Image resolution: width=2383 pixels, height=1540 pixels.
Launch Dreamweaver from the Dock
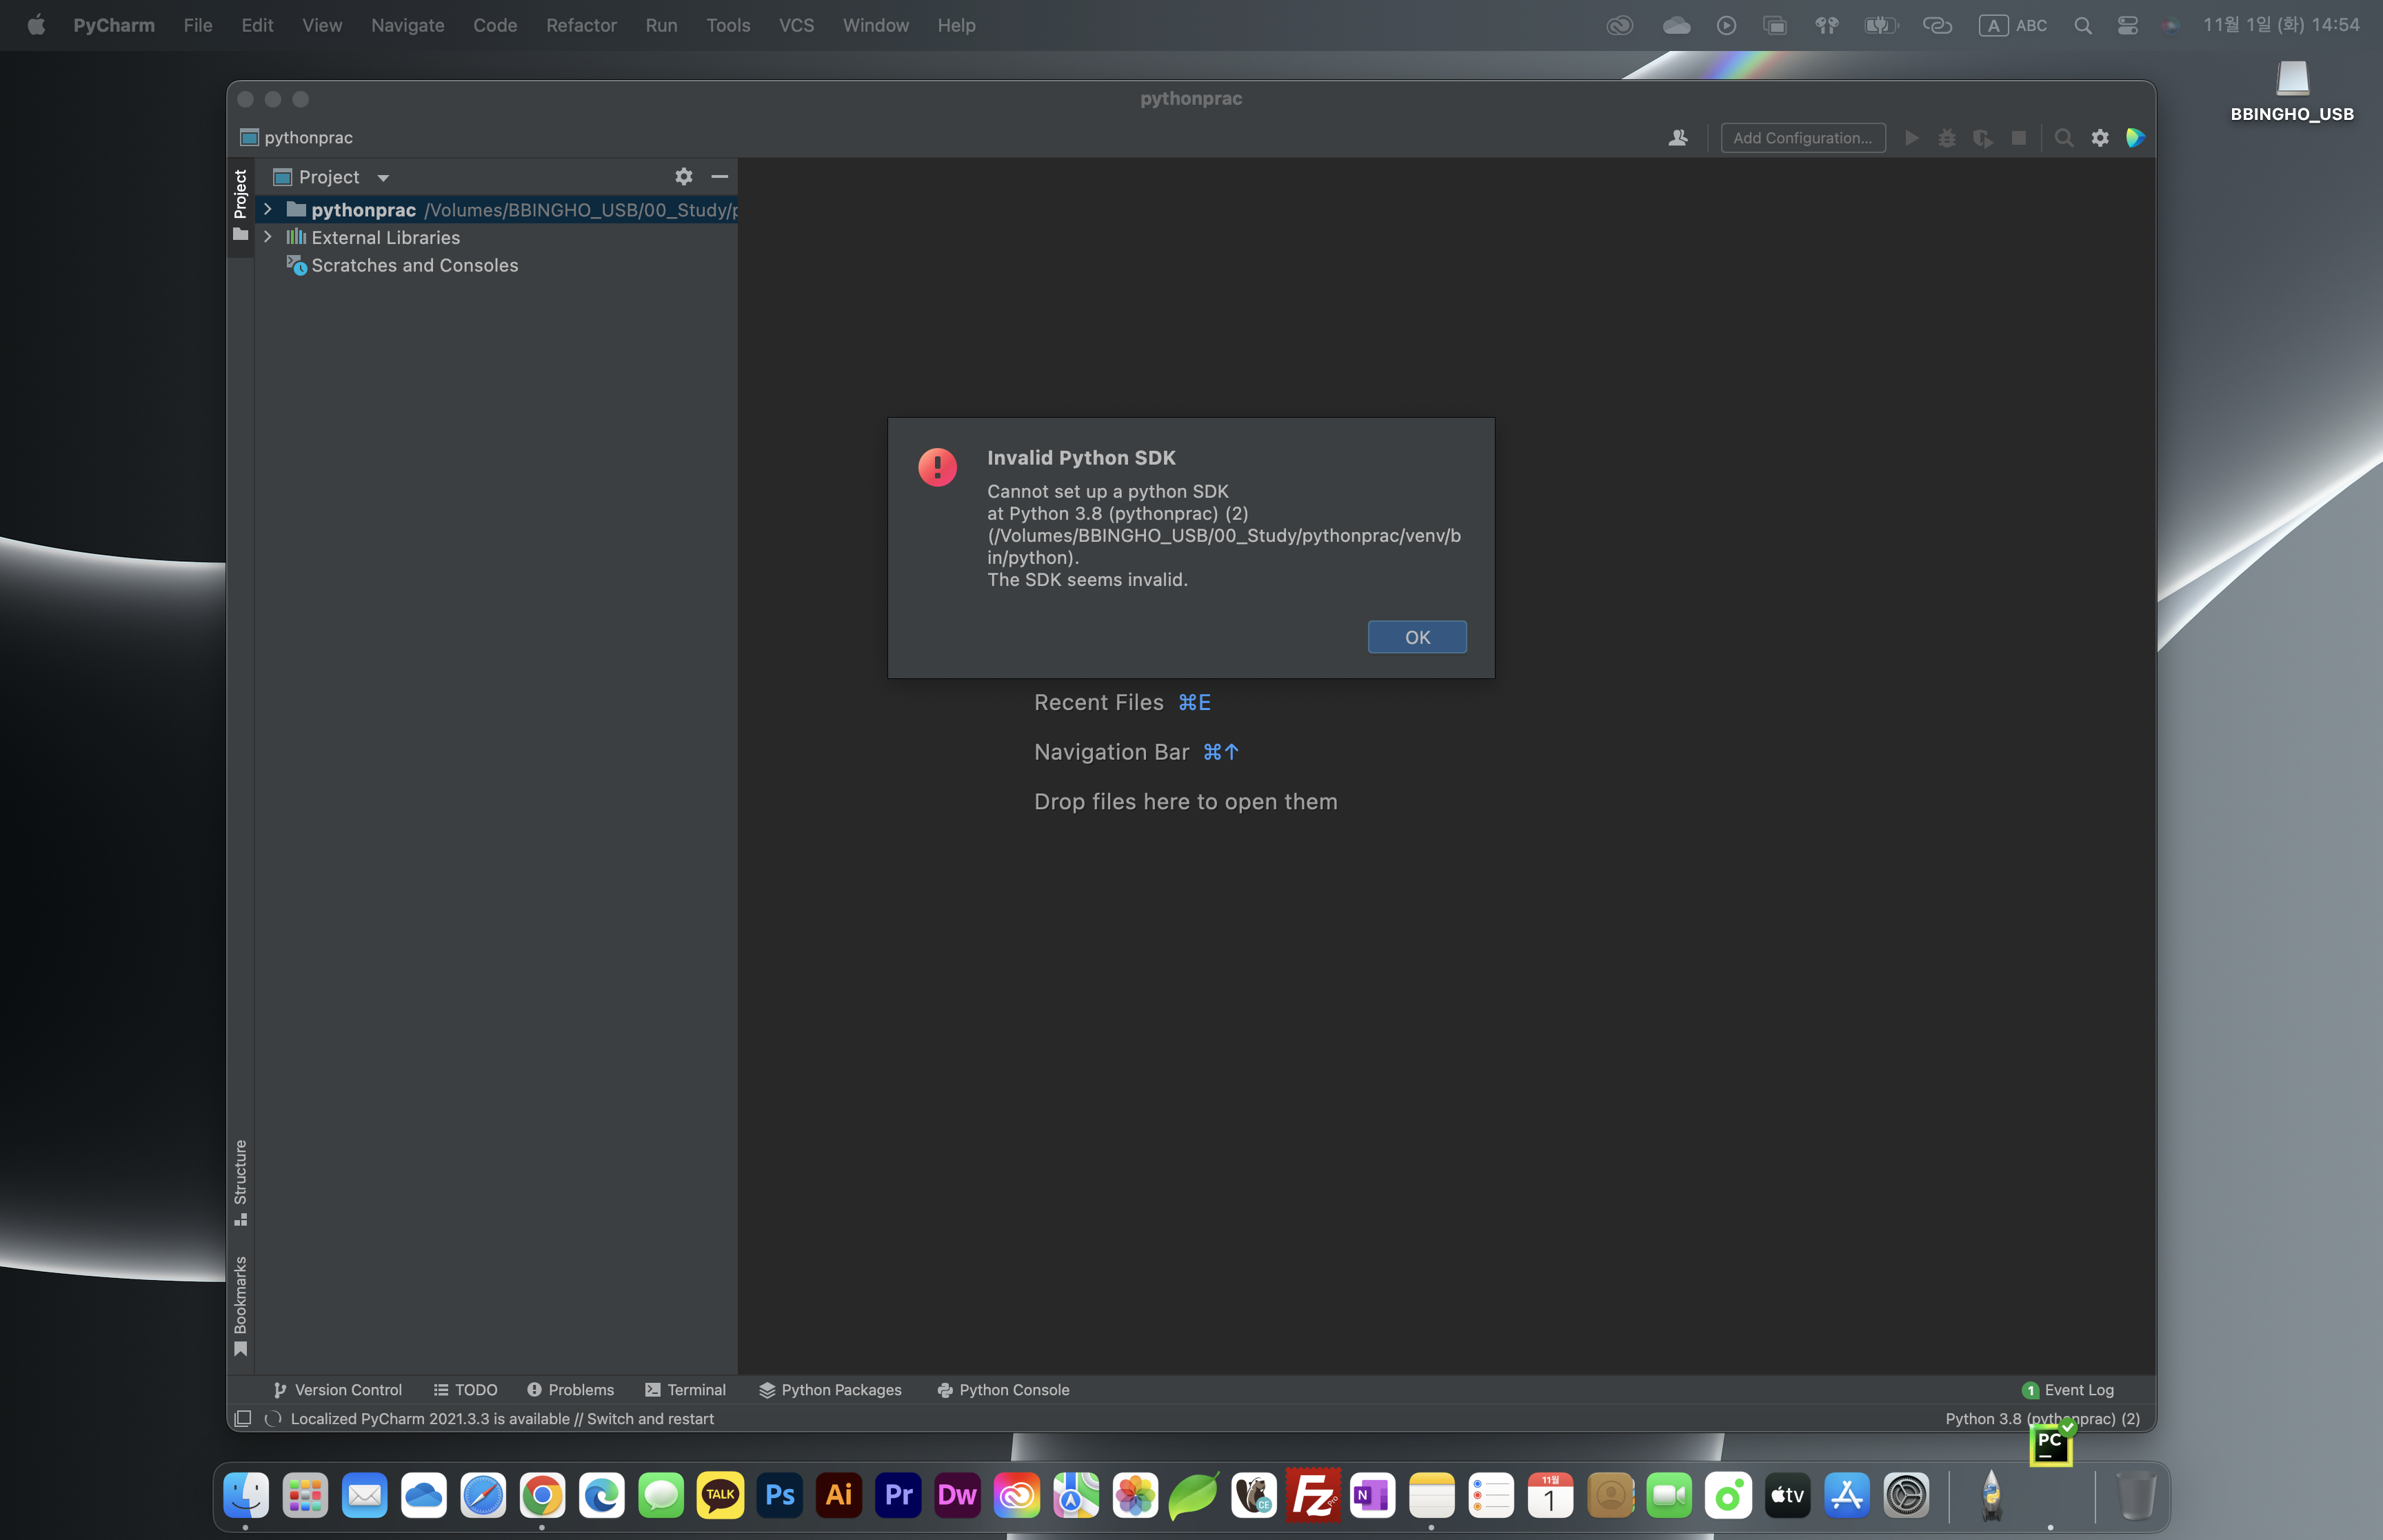pyautogui.click(x=957, y=1496)
